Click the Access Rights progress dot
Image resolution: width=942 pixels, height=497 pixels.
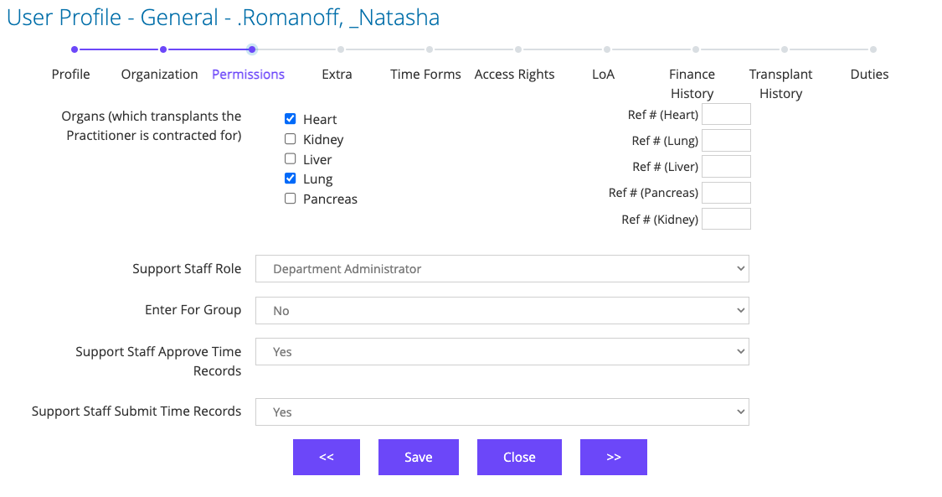pyautogui.click(x=518, y=49)
